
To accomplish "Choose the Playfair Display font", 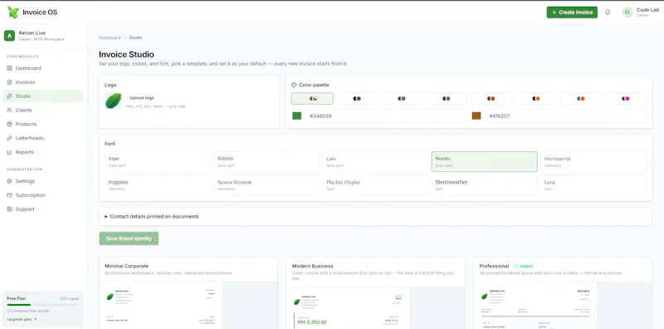I will tap(376, 184).
